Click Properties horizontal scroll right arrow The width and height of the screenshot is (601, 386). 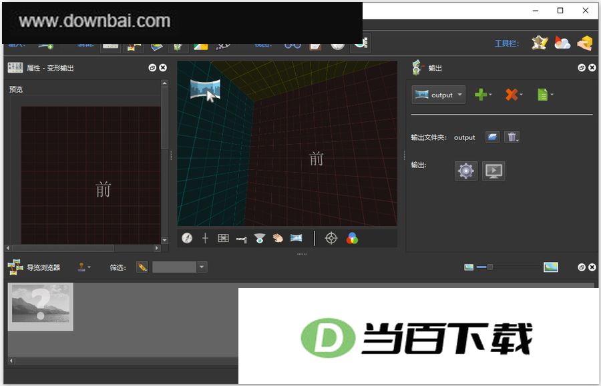coord(157,248)
